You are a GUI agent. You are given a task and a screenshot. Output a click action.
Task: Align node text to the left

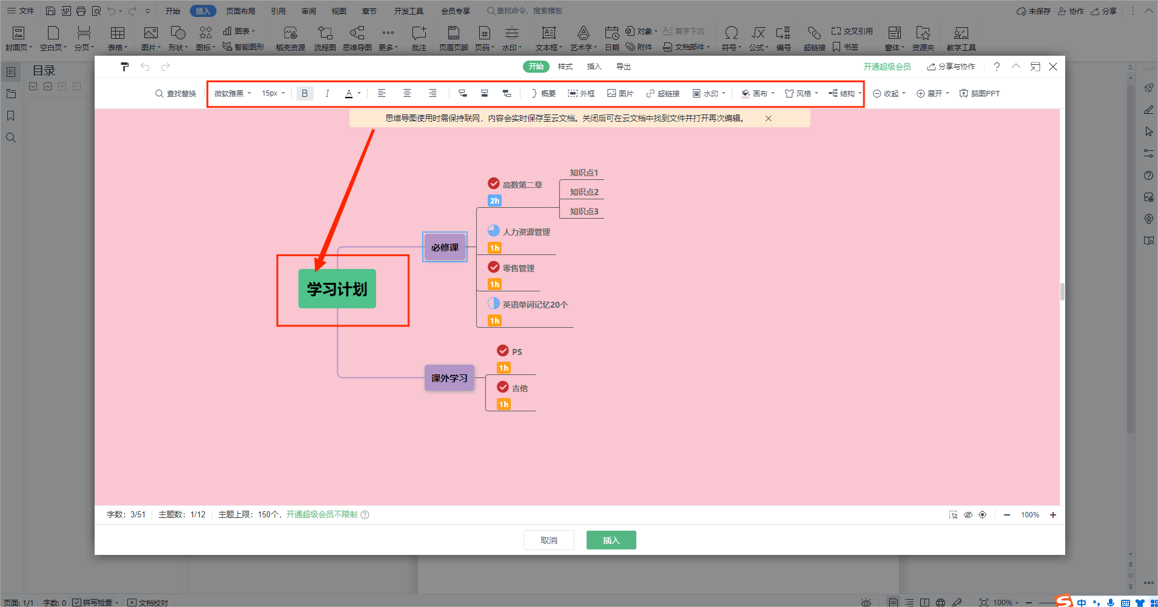pos(382,93)
